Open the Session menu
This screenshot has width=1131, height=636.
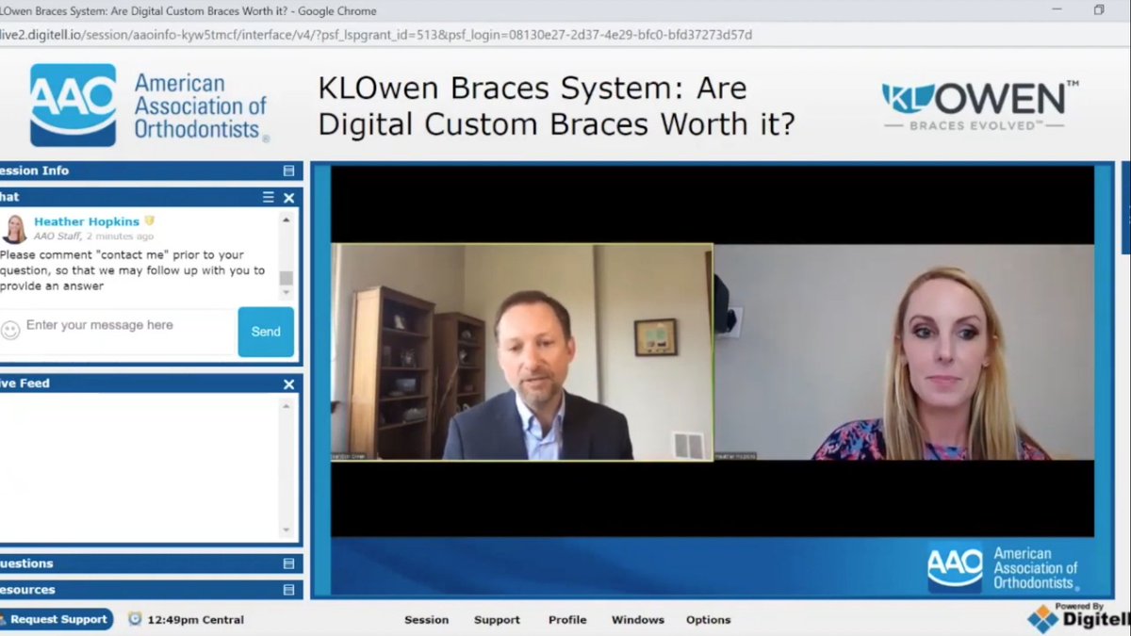[426, 620]
